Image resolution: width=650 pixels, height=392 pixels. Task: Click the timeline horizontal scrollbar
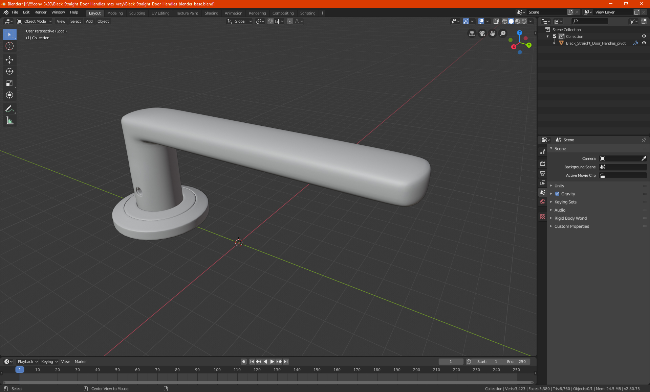[267, 383]
